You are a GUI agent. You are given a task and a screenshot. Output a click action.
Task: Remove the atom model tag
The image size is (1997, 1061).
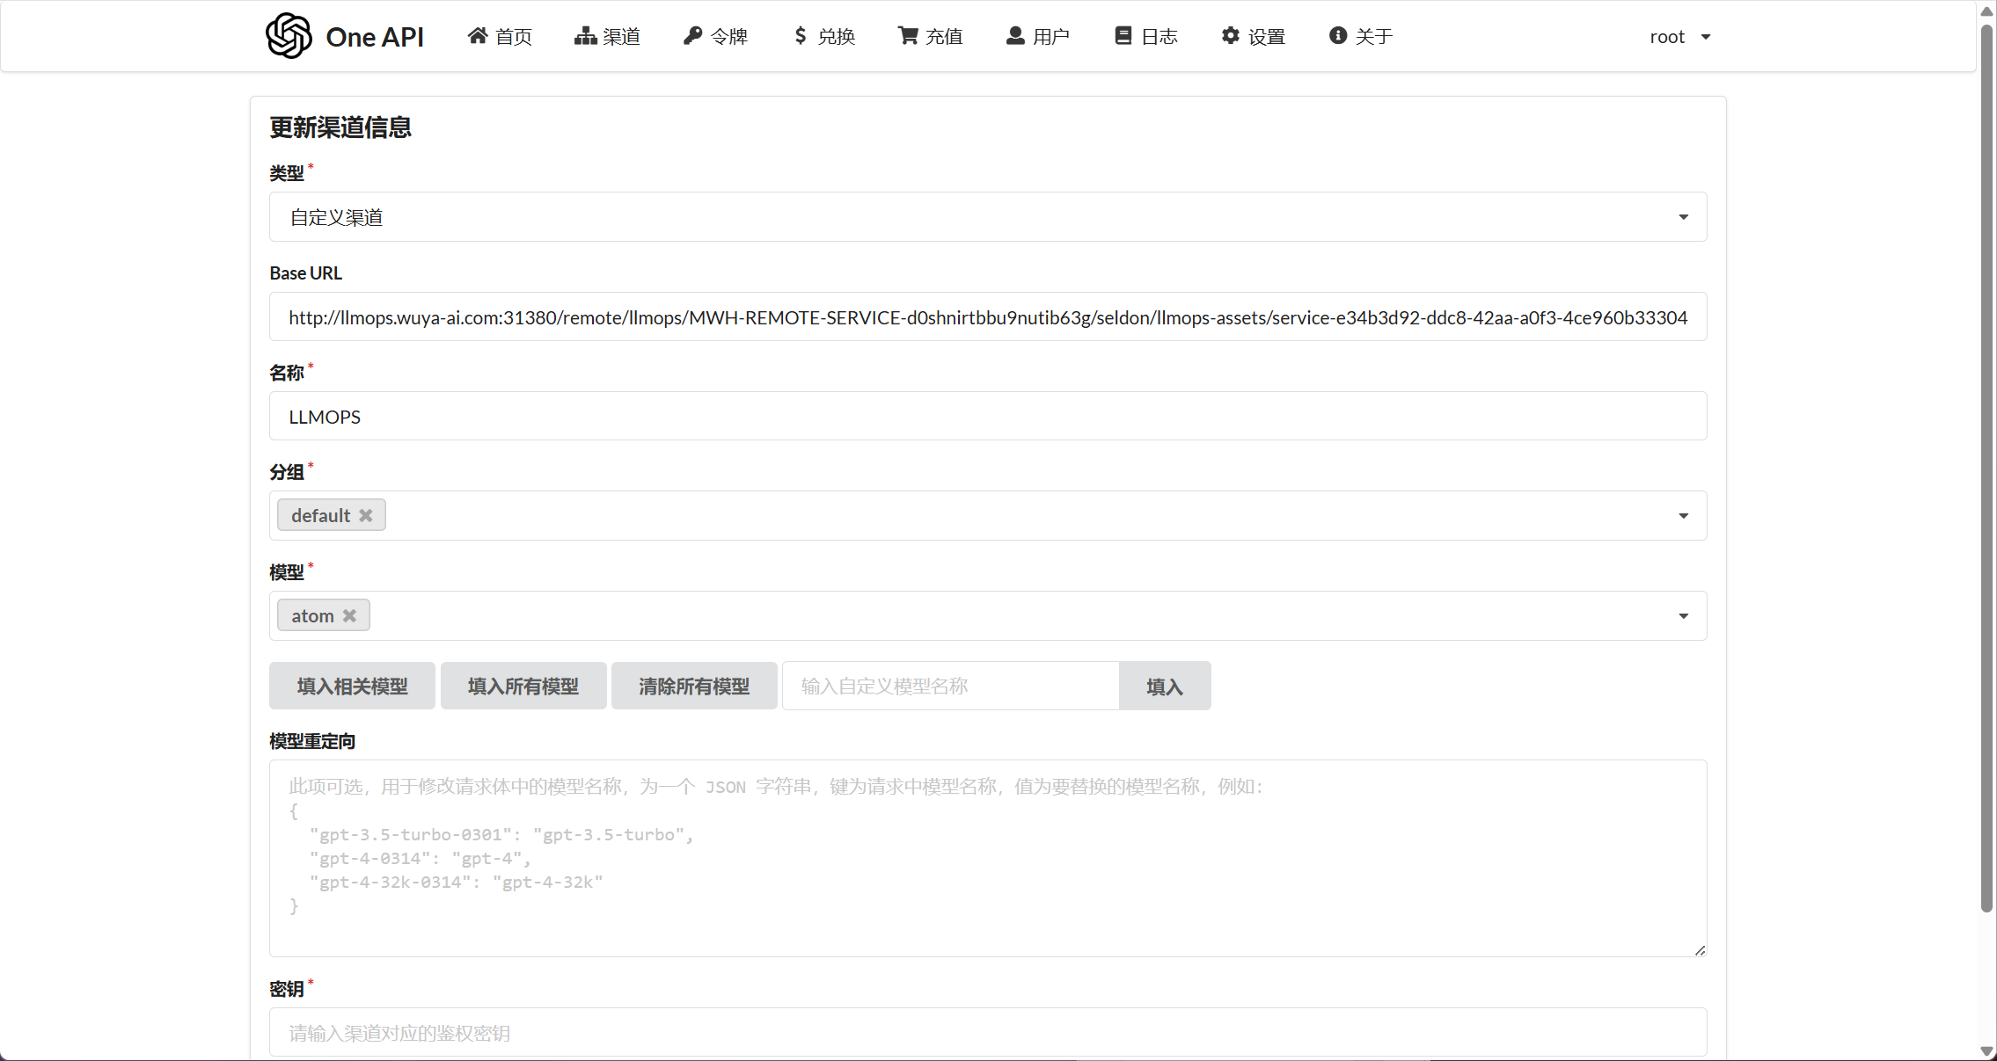349,616
